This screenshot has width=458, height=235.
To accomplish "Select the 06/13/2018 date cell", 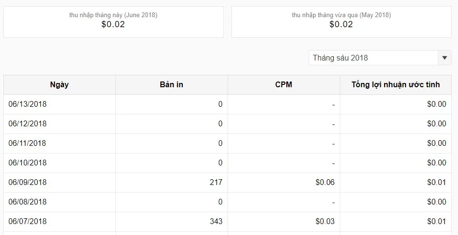I will click(28, 104).
